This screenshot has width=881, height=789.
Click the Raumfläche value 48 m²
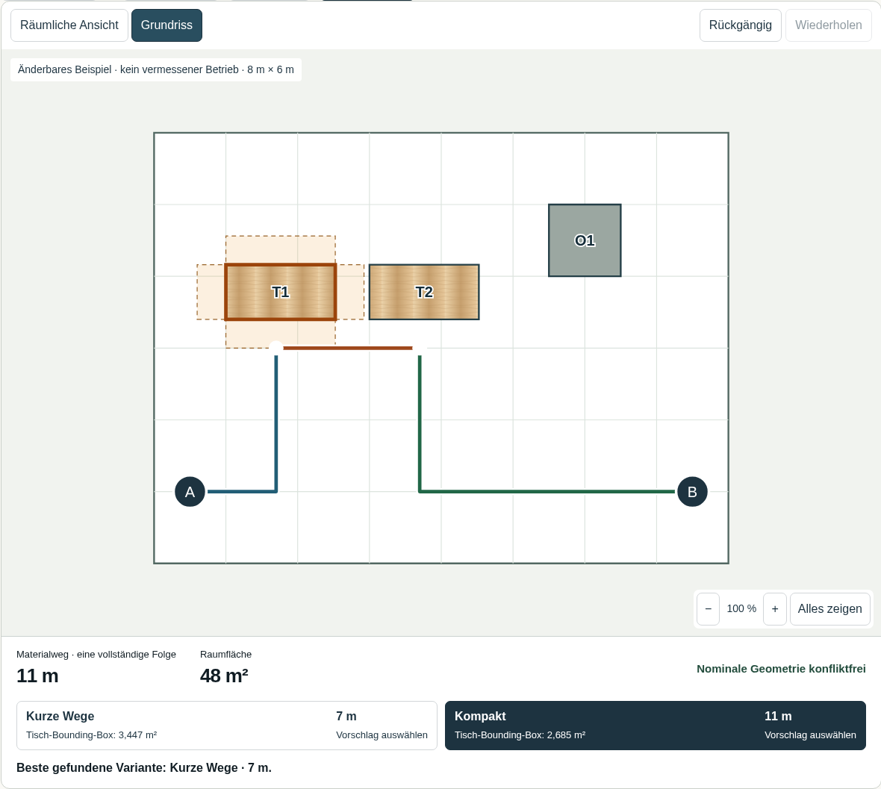tap(224, 676)
